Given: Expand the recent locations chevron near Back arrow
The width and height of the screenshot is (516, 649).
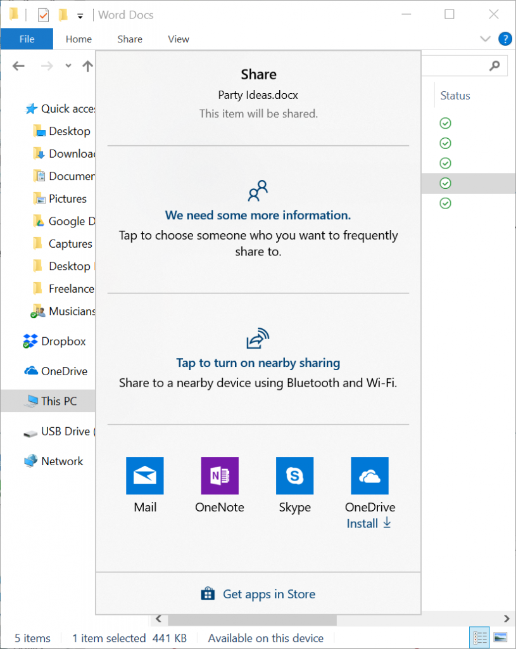Looking at the screenshot, I should click(67, 65).
